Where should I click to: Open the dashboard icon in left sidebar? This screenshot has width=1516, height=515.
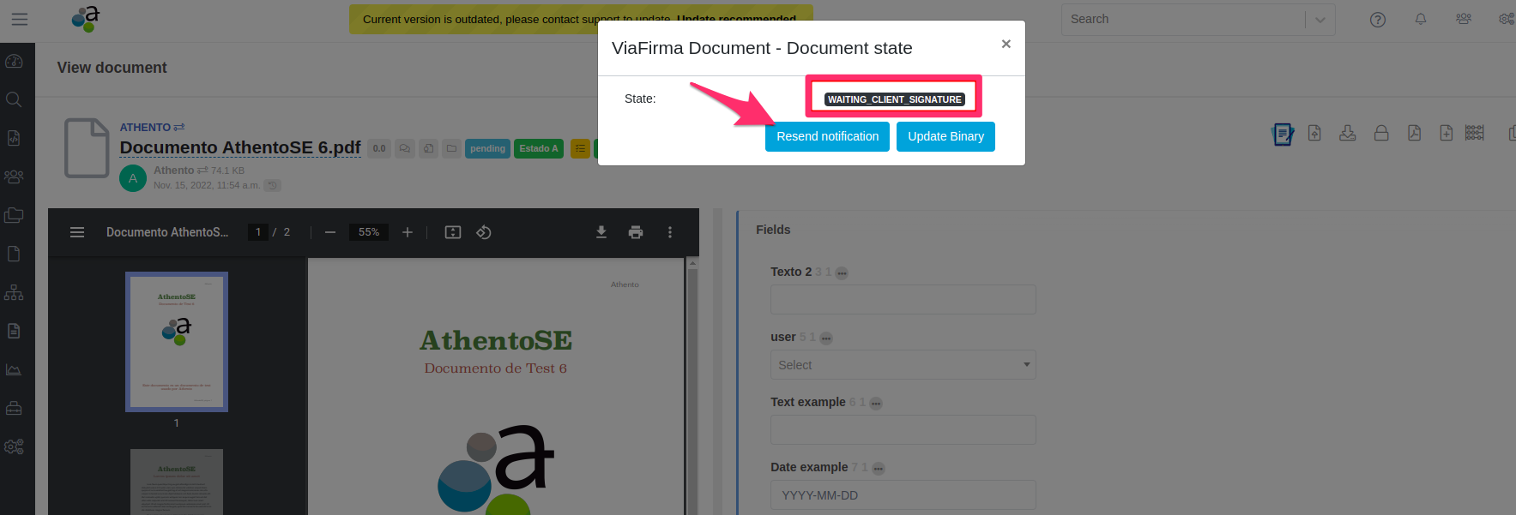pos(14,61)
